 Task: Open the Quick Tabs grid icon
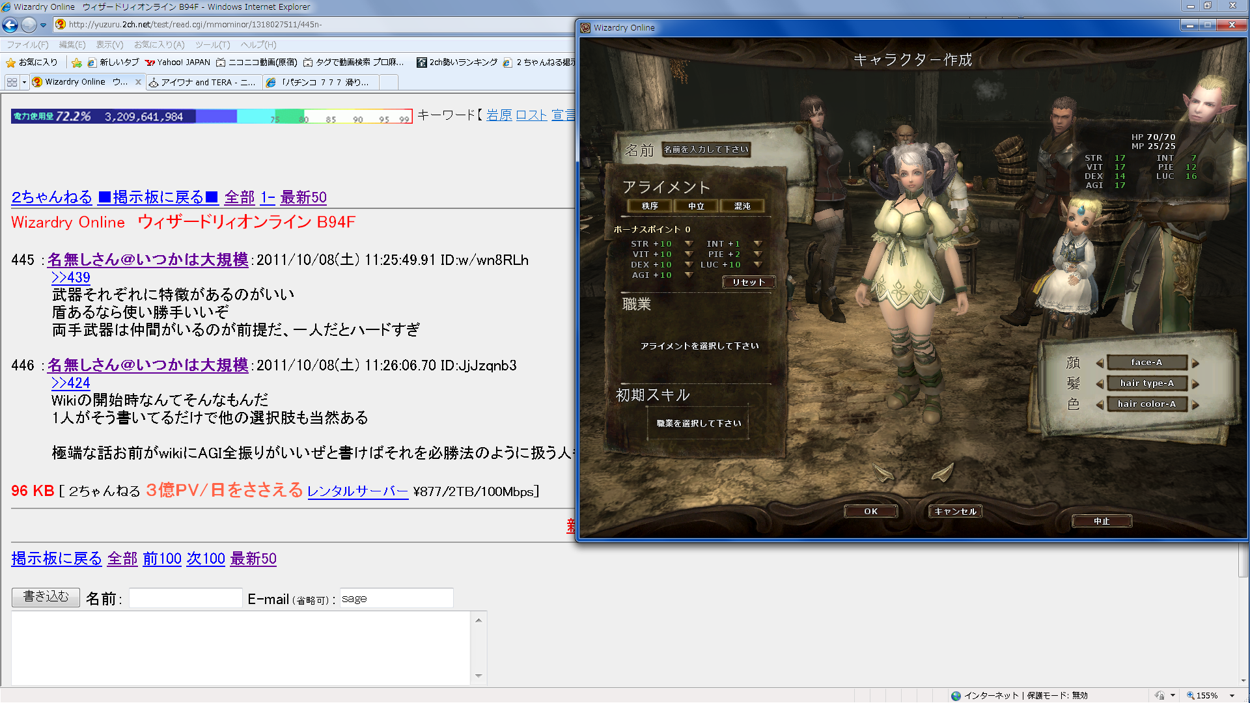click(12, 83)
